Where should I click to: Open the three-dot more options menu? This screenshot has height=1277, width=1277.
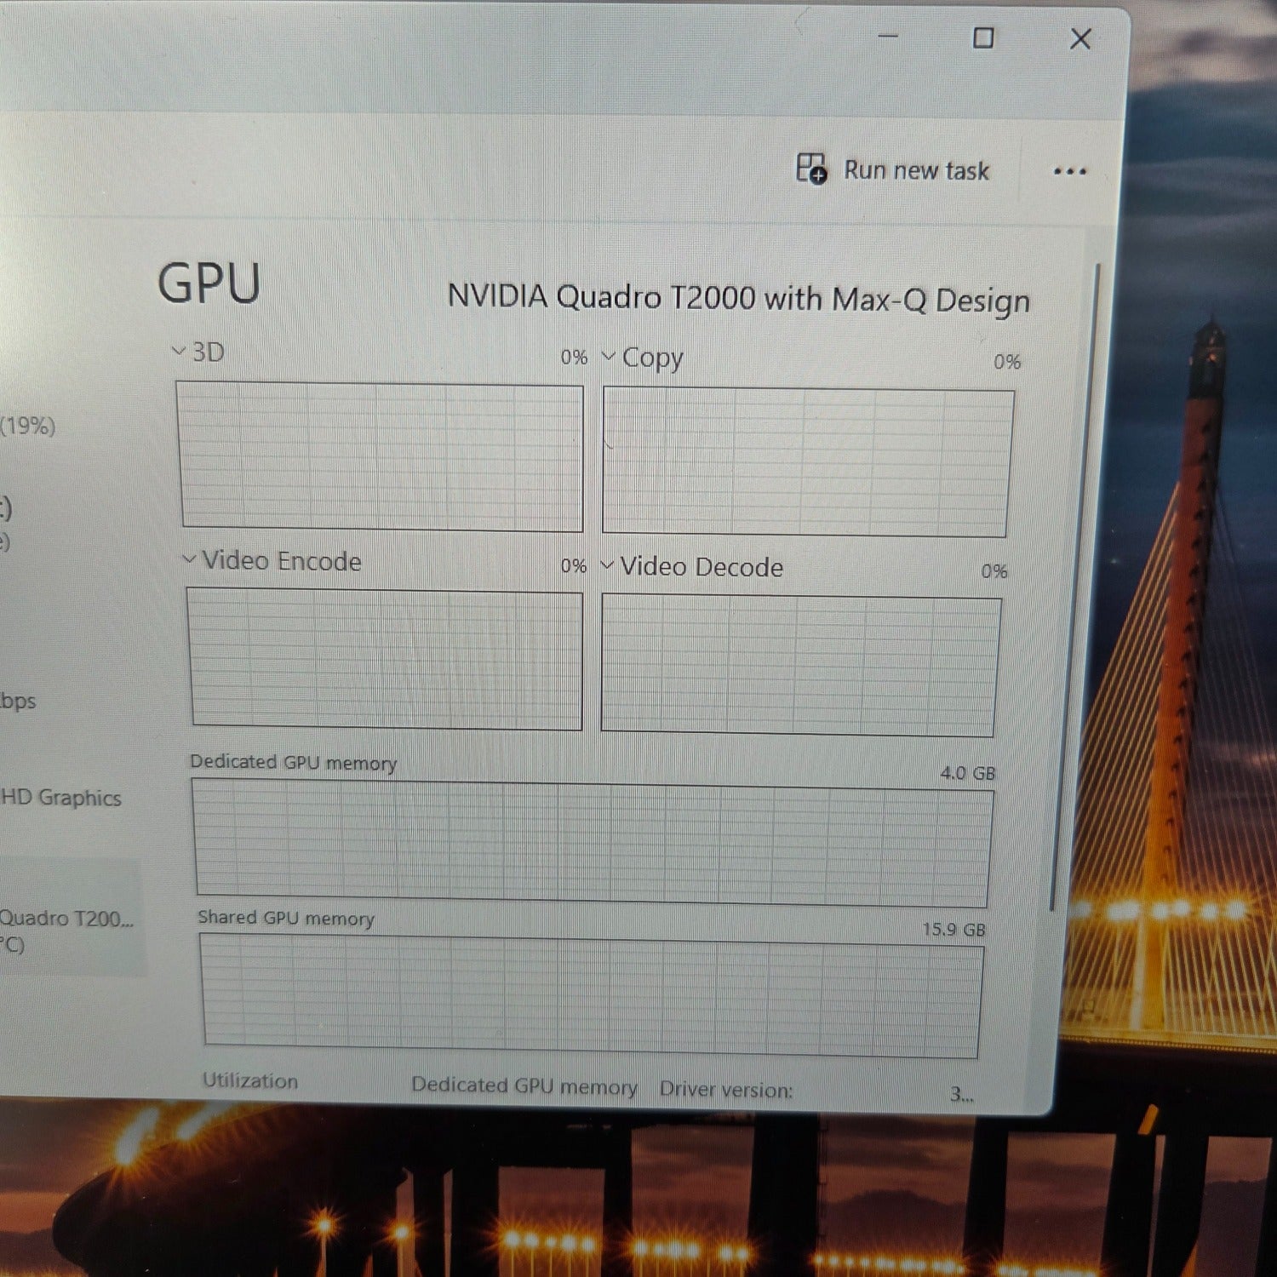1069,172
